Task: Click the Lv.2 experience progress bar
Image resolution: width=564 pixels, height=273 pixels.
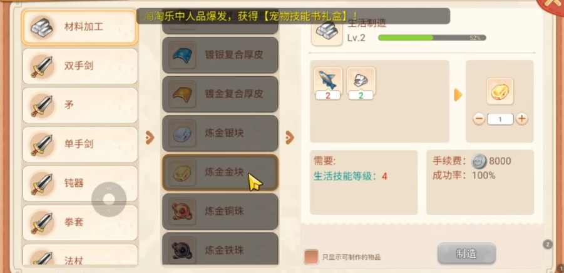Action: tap(432, 37)
